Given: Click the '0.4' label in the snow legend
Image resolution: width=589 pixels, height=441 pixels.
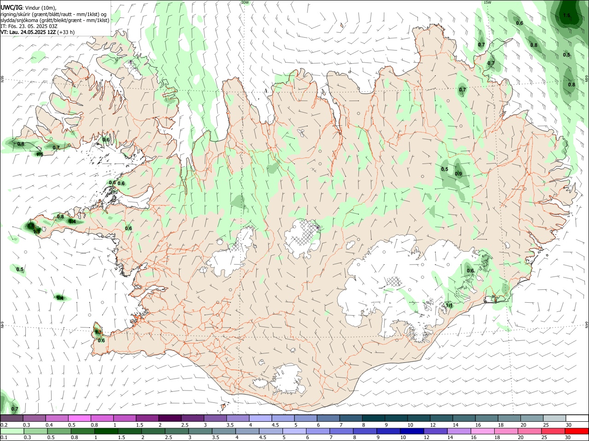Looking at the screenshot, I should tap(49, 425).
